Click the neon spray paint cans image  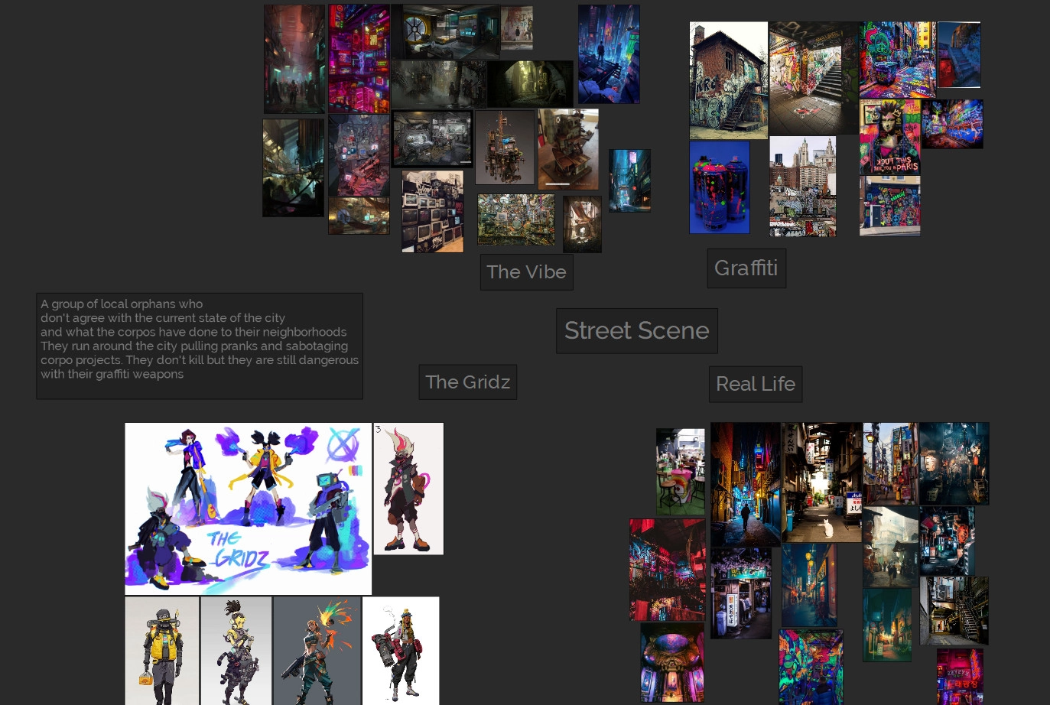719,187
